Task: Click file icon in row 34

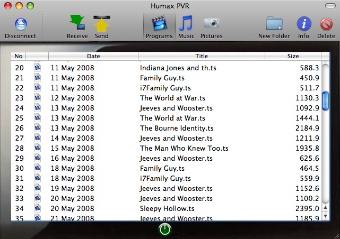Action: [37, 208]
